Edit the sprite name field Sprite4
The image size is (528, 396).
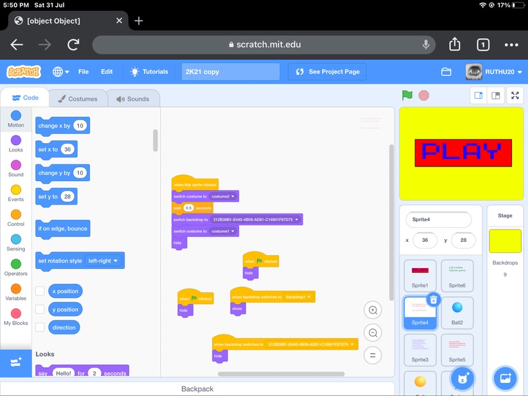point(439,220)
